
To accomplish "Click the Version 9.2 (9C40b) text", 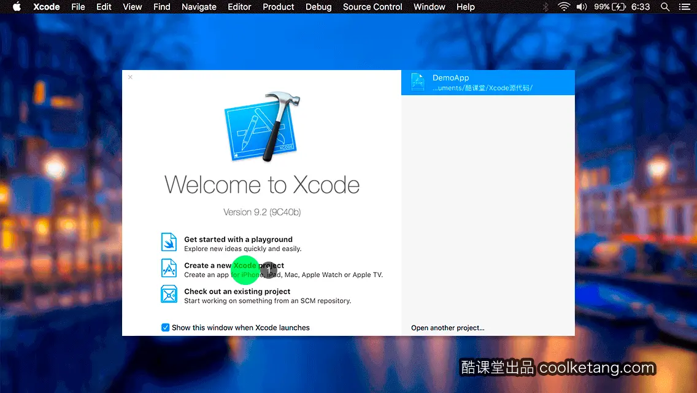I will click(x=262, y=212).
